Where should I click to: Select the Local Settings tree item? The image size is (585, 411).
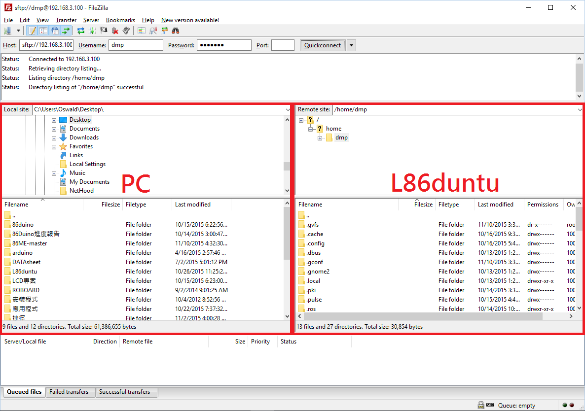point(87,164)
